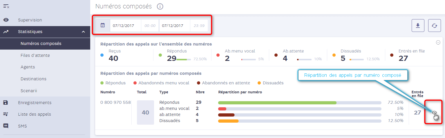
Task: Refresh data with the reload icon
Action: pos(434,26)
